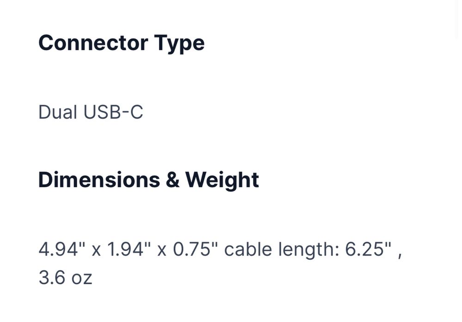Click the word "Dimensions" in the second heading
This screenshot has height=322, width=462.
[x=99, y=179]
